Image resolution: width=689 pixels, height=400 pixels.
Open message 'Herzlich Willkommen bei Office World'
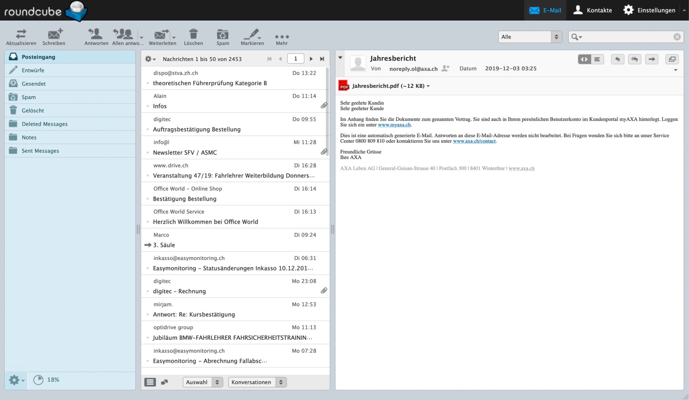(x=235, y=217)
